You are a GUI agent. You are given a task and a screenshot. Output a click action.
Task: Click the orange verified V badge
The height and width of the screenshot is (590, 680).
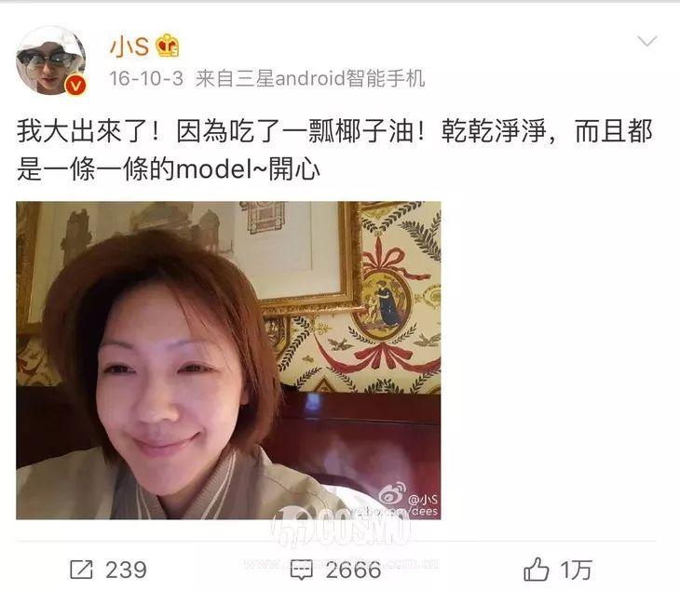pos(75,85)
